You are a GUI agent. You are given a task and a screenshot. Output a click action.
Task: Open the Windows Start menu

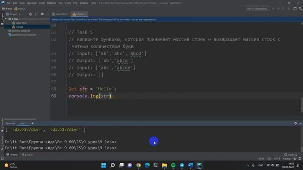tap(104, 165)
